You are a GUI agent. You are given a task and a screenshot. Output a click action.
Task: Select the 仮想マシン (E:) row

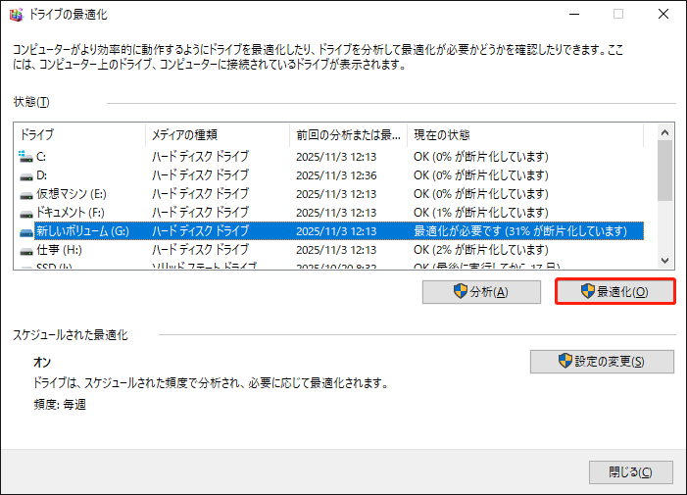pos(331,194)
